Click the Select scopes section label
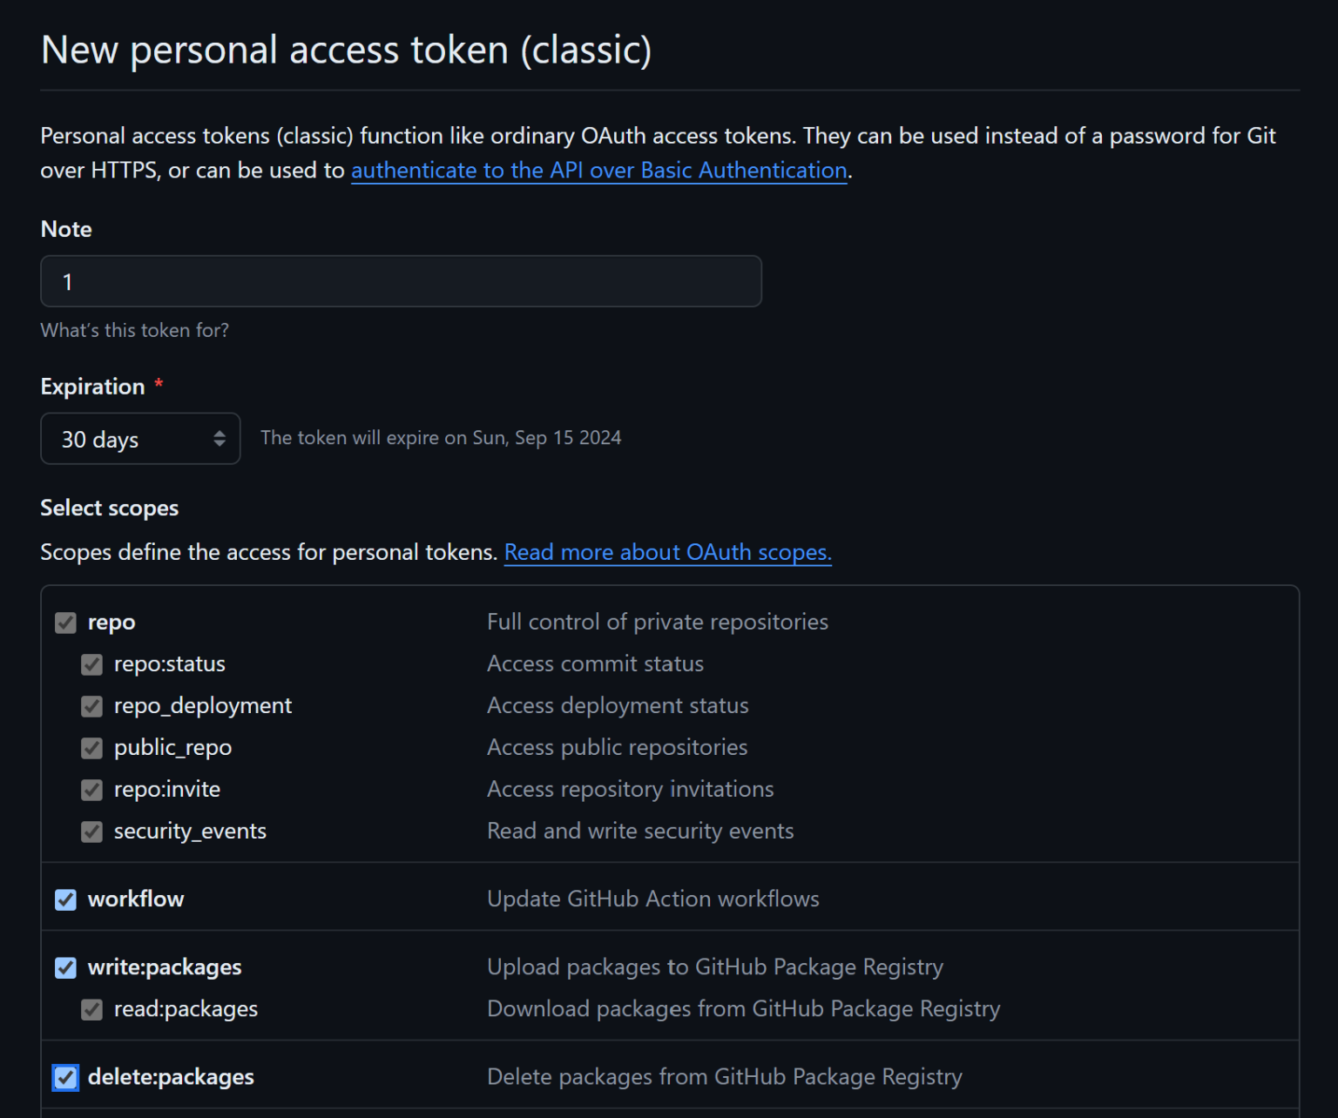The width and height of the screenshot is (1338, 1118). click(109, 508)
